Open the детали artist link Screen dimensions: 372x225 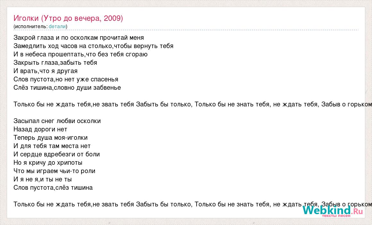click(57, 26)
